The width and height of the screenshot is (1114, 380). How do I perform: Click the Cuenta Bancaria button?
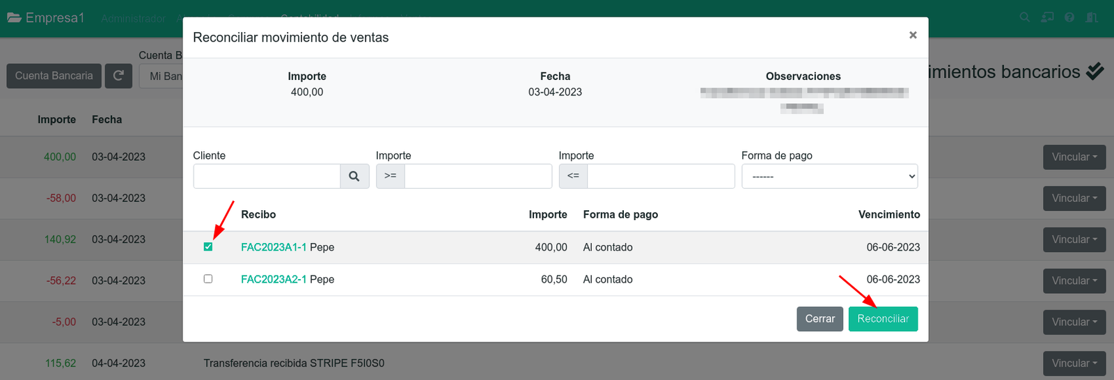[54, 76]
